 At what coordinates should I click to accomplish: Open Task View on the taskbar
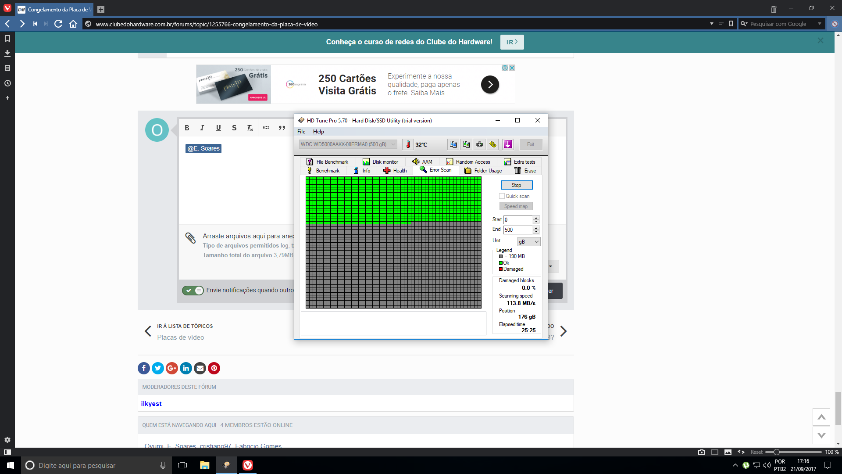pyautogui.click(x=182, y=465)
